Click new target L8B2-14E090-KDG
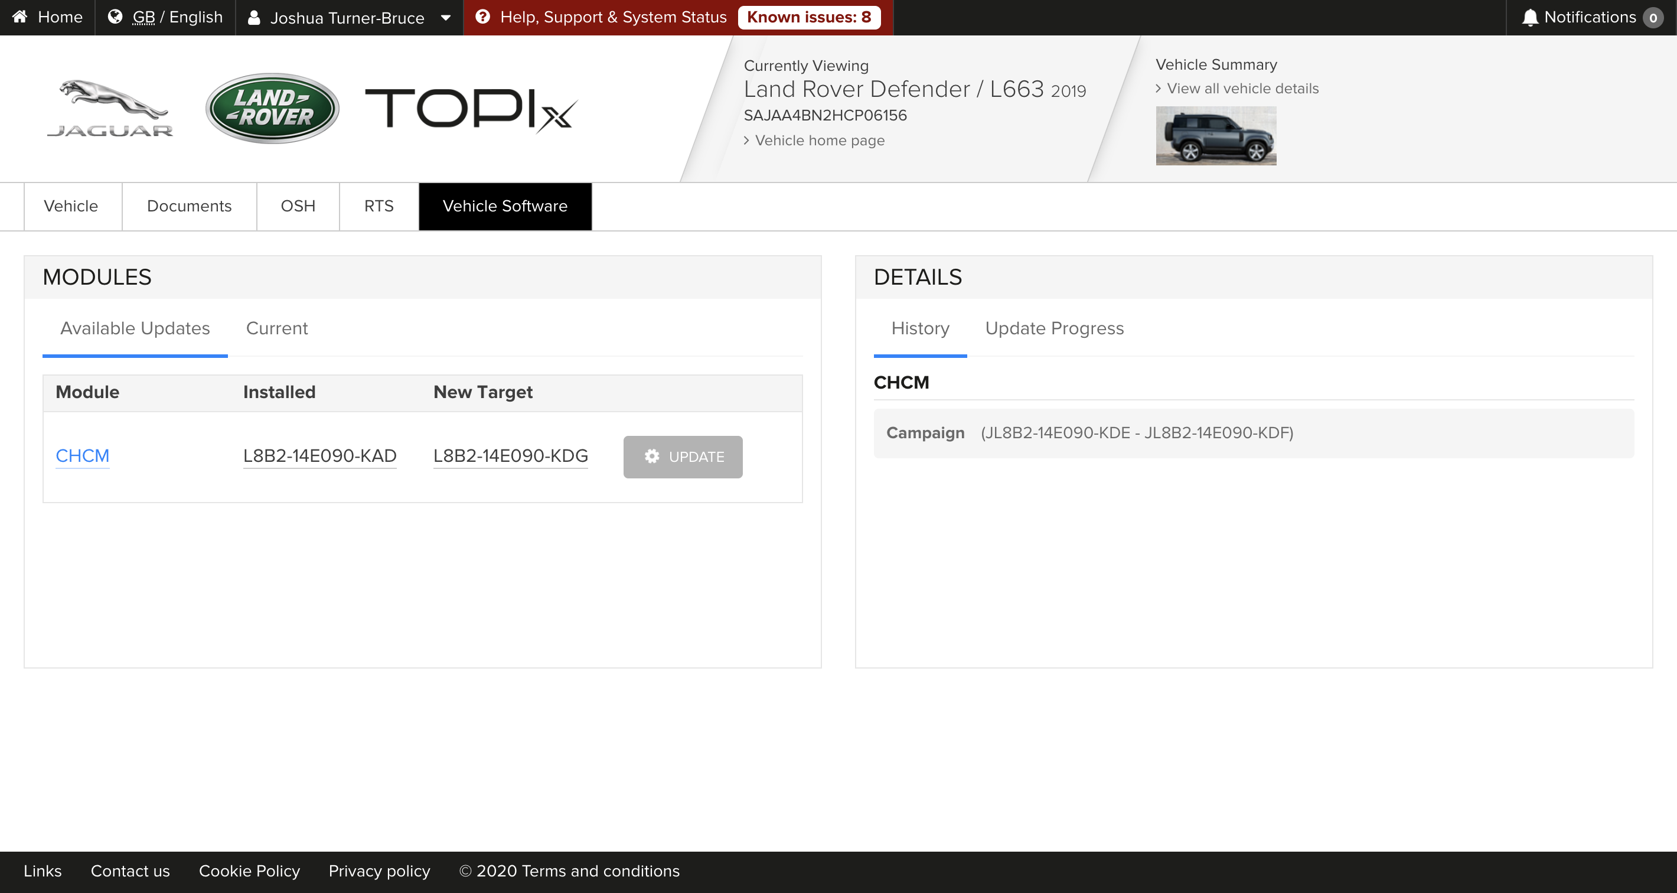 (x=510, y=456)
